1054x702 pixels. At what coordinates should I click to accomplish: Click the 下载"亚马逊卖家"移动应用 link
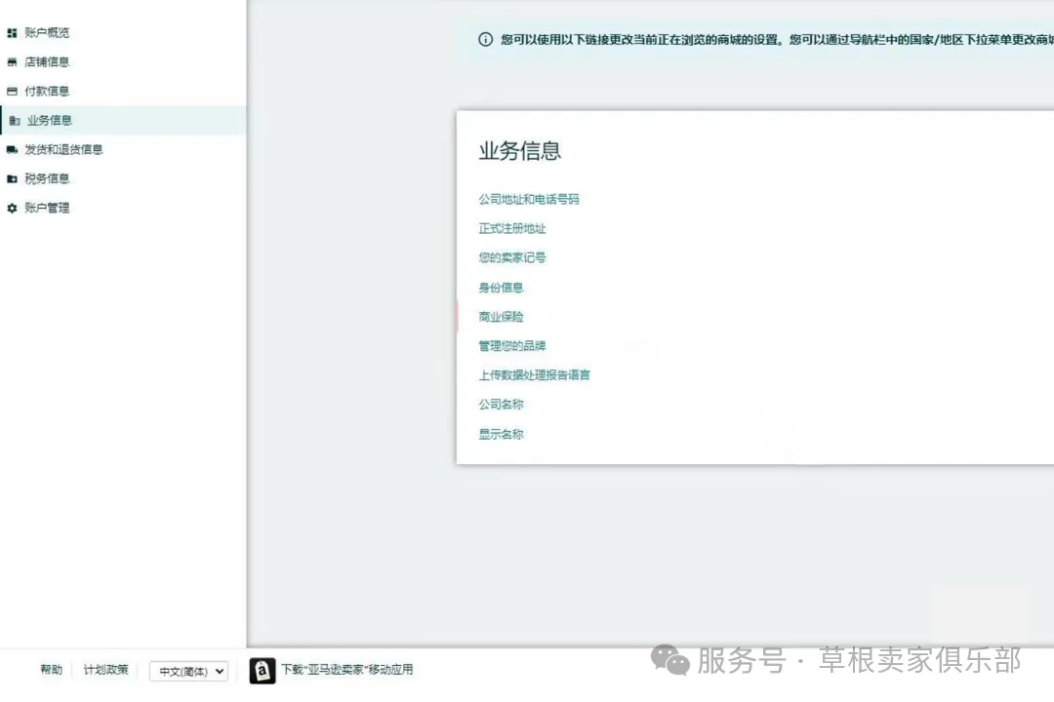(346, 670)
